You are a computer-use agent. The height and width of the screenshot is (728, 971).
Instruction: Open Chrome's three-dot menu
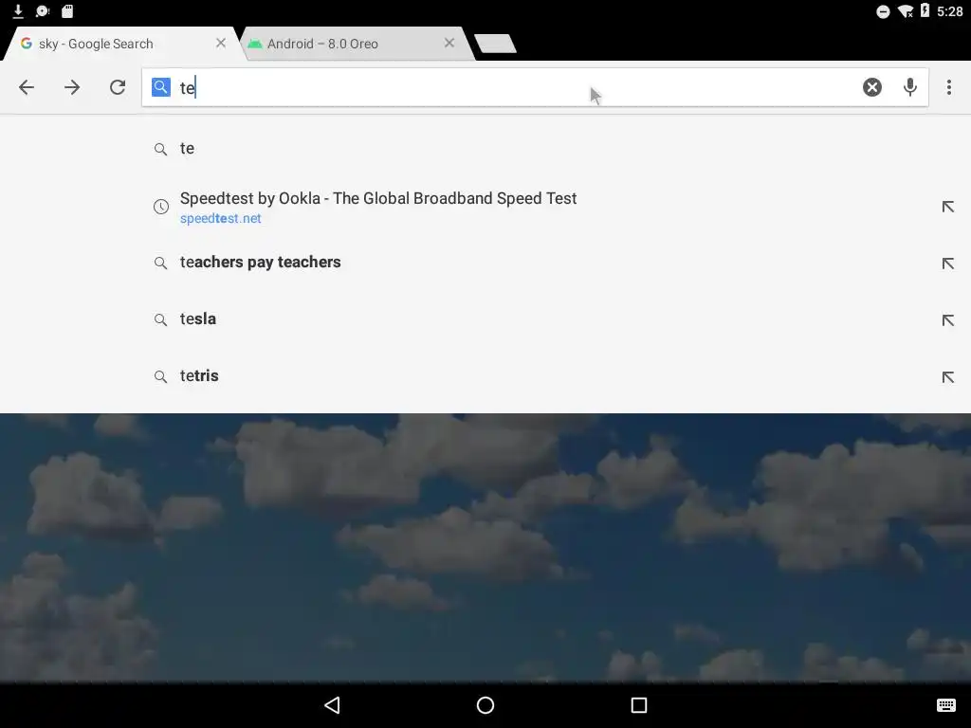tap(948, 87)
